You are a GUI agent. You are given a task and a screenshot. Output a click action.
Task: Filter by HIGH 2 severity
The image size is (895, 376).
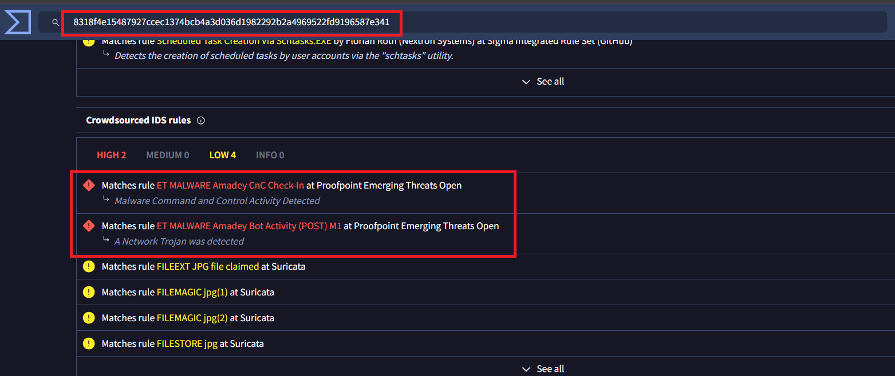[111, 155]
